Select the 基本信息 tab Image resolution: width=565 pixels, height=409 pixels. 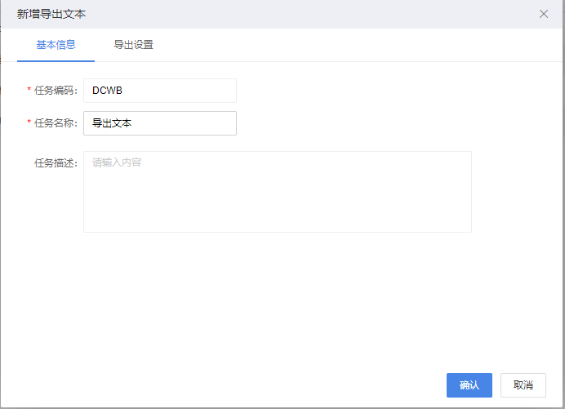click(x=56, y=45)
